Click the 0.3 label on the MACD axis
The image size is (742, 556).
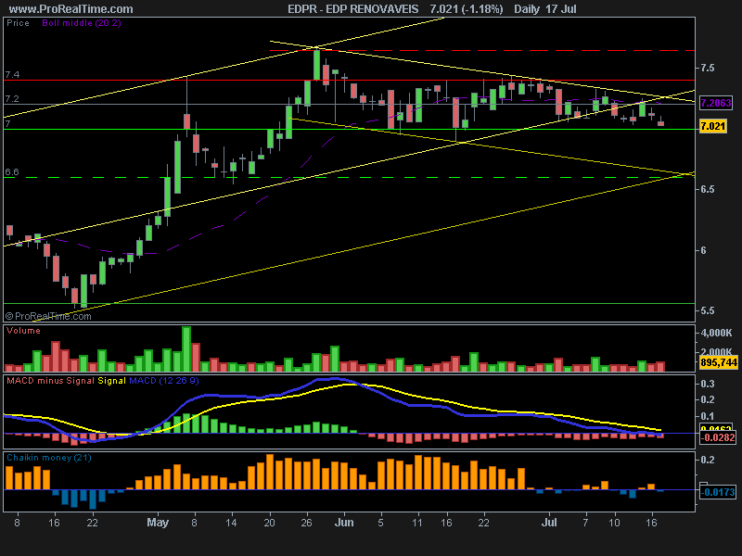tap(708, 384)
